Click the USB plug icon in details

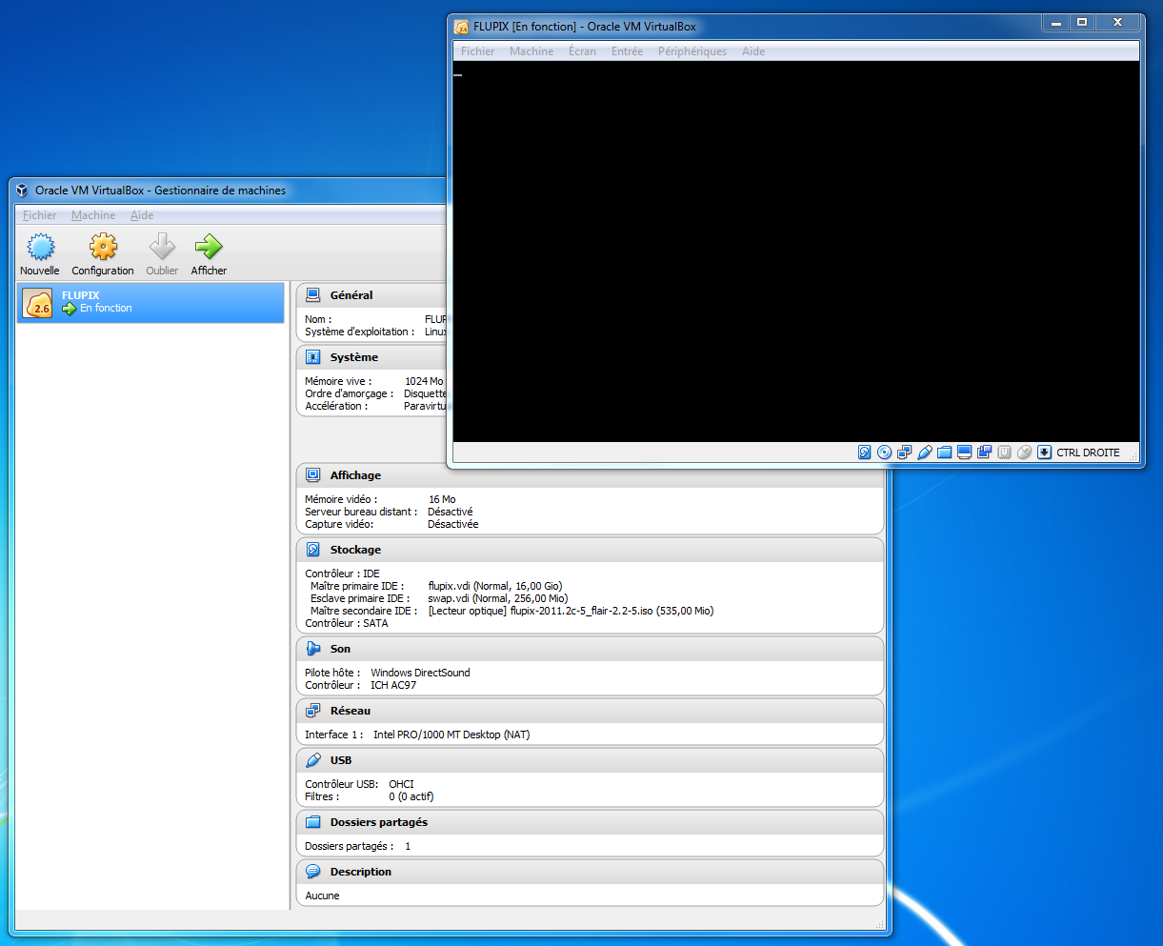313,760
